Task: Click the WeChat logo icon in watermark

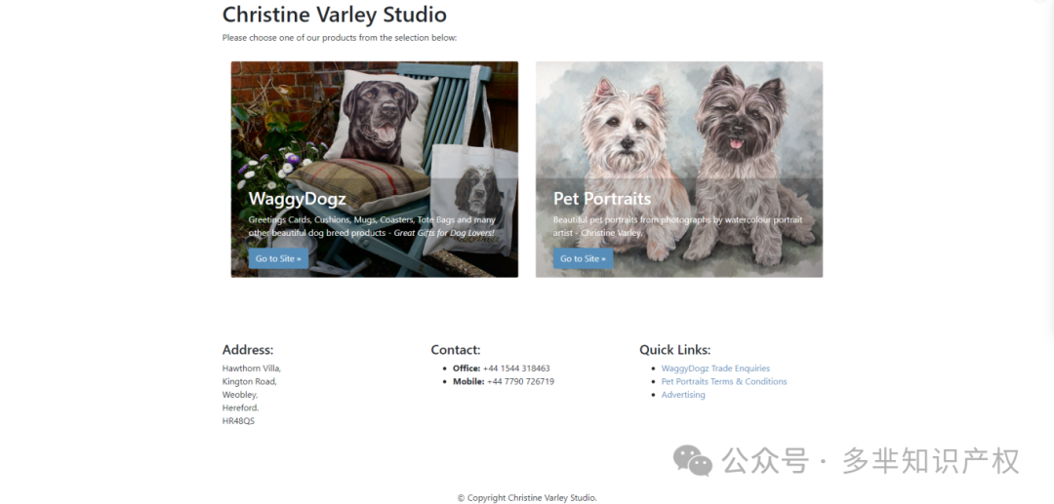Action: [x=692, y=461]
